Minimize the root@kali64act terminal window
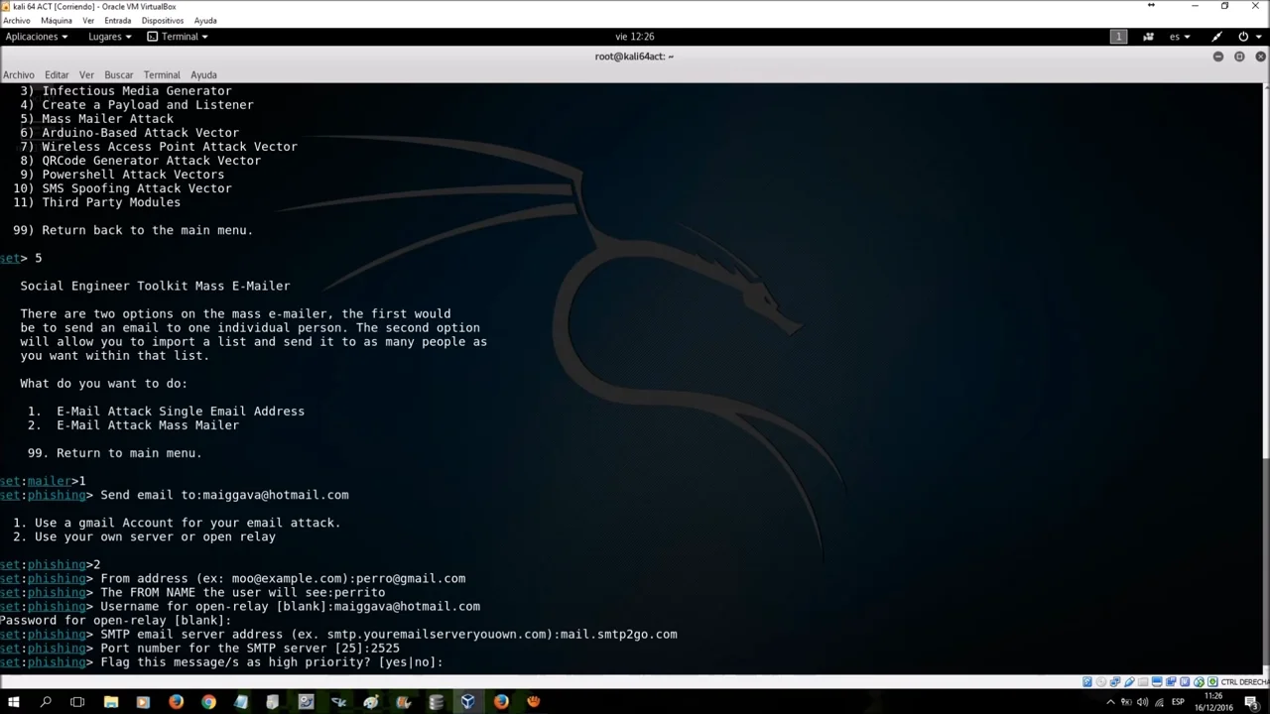Viewport: 1270px width, 714px height. pos(1218,57)
